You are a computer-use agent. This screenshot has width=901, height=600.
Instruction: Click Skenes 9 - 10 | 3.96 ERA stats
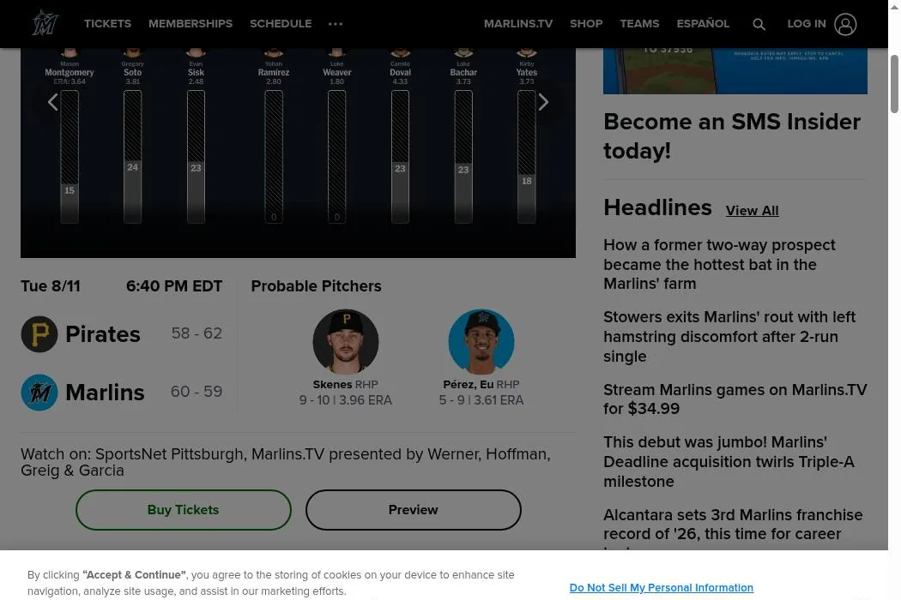pyautogui.click(x=345, y=400)
